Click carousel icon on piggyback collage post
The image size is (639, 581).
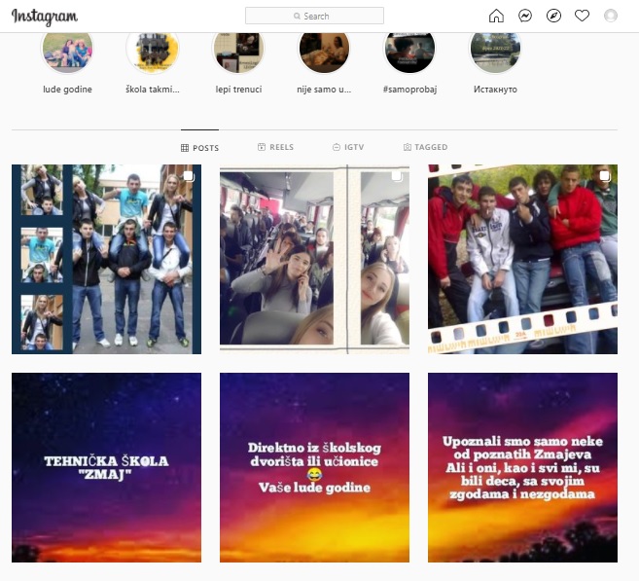[189, 176]
